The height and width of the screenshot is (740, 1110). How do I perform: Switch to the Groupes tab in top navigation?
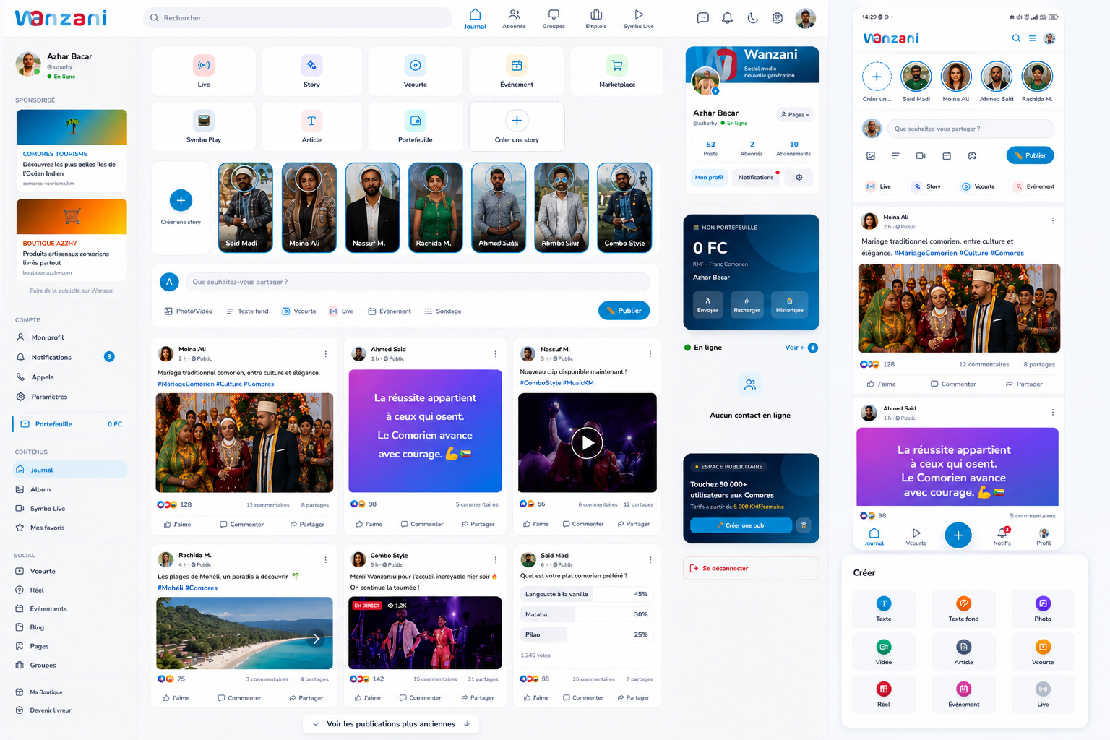554,19
